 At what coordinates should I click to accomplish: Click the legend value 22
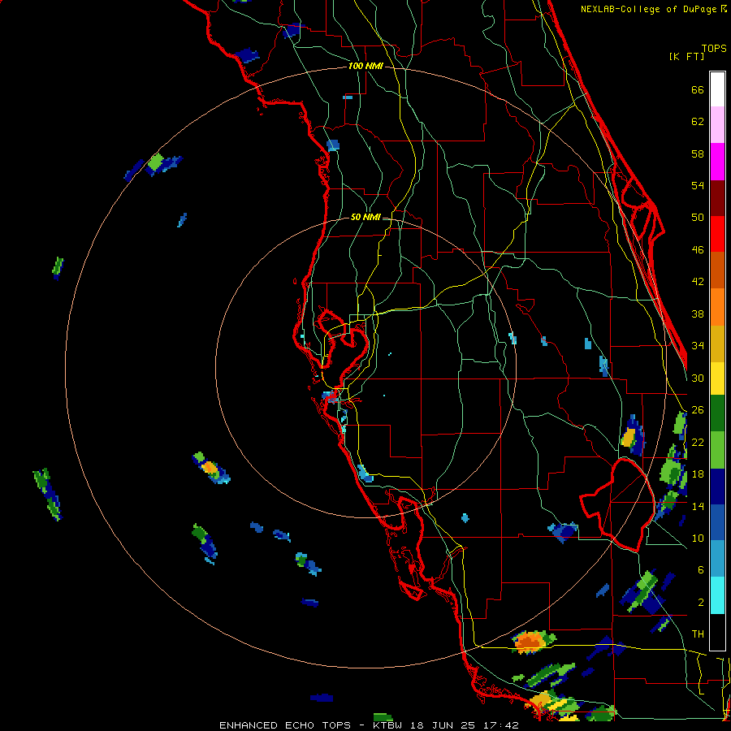[x=698, y=442]
